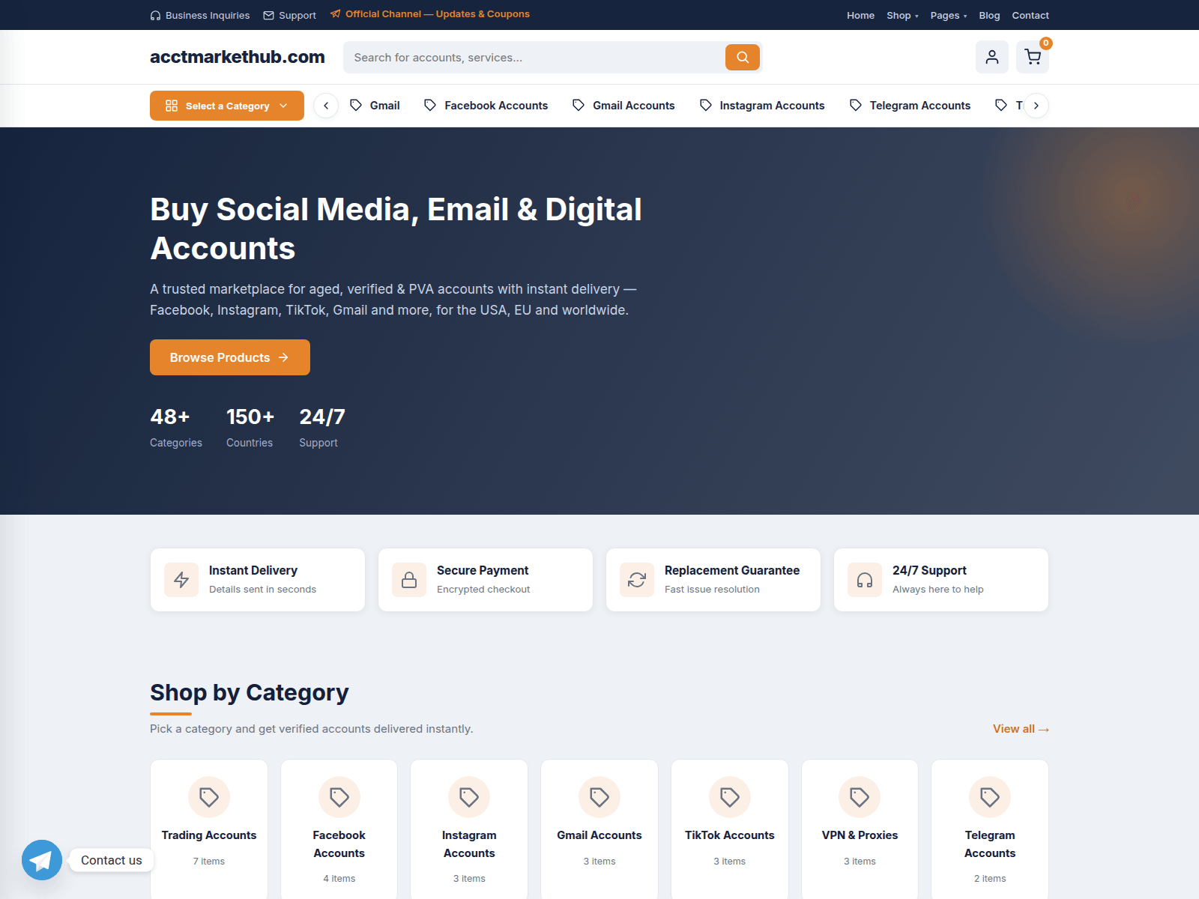The height and width of the screenshot is (899, 1199).
Task: Click the 150+ Countries stat
Action: 250,427
